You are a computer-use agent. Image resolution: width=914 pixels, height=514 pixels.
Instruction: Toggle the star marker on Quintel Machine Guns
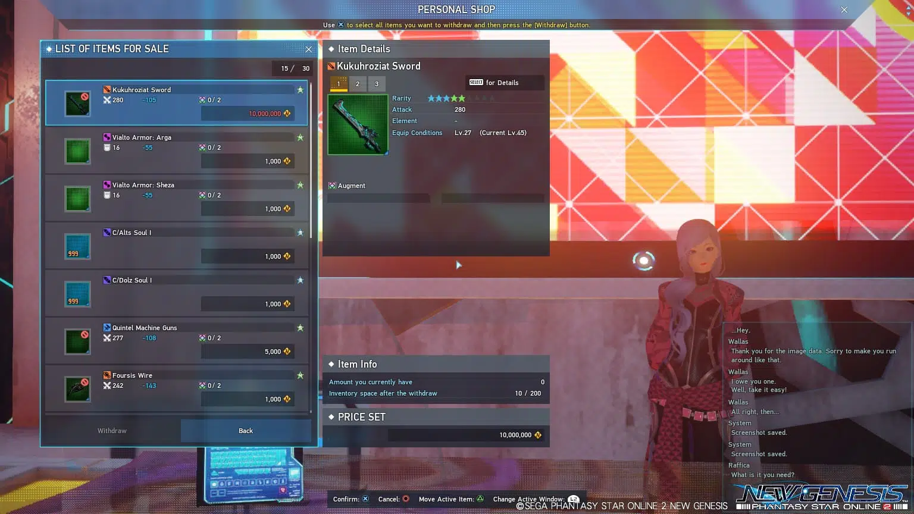pos(300,328)
